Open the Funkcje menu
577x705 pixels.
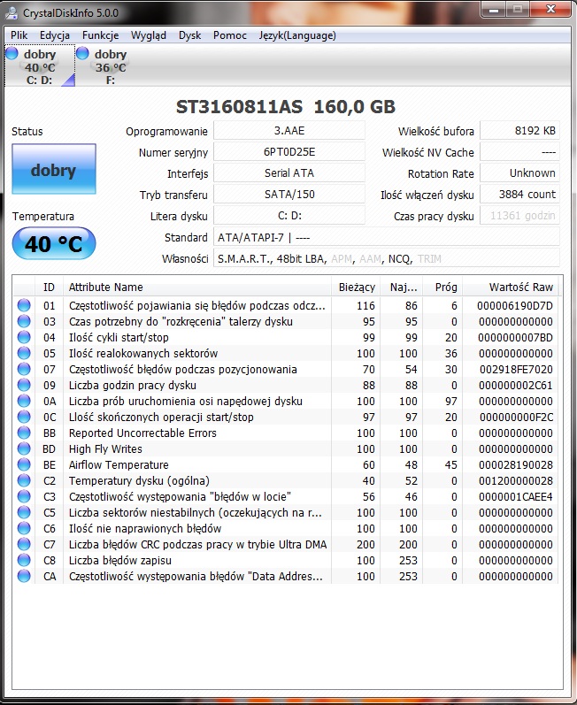point(100,35)
